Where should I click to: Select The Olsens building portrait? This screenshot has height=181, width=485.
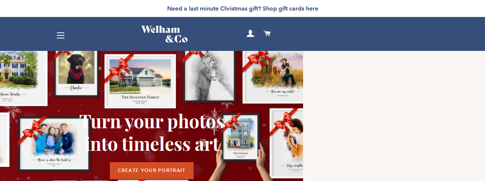(x=241, y=137)
